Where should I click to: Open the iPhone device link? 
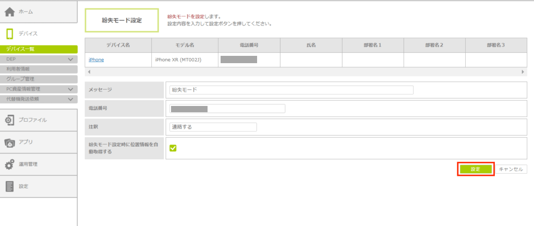pos(96,60)
